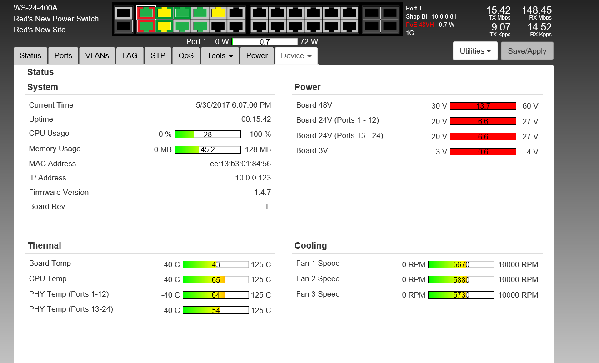
Task: Select the top-right SFP port slot
Action: [390, 13]
